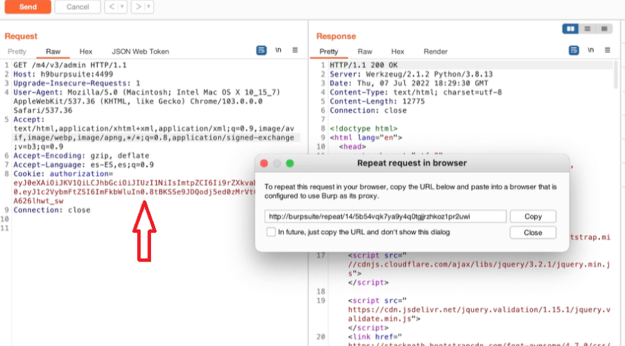Click the Response panel vertical scrollbar
The height and width of the screenshot is (346, 625).
click(x=616, y=74)
